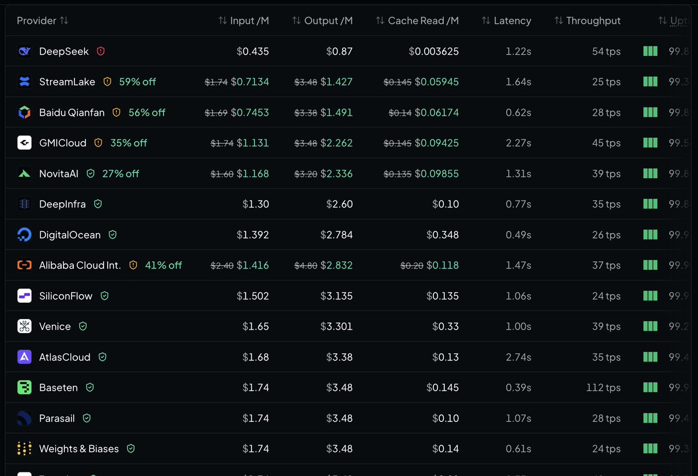The width and height of the screenshot is (698, 476).
Task: Click DeepInfra's $2.60 output price
Action: click(x=340, y=204)
